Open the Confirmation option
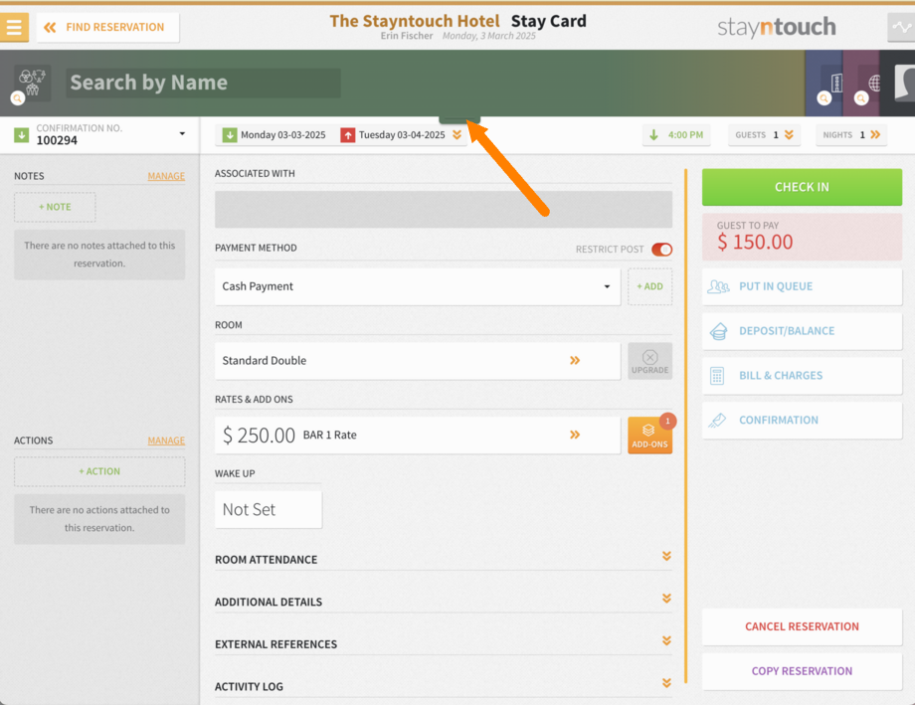Screen dimensions: 915x705 (802, 421)
